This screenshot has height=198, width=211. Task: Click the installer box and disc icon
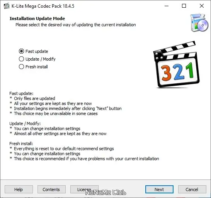click(x=199, y=23)
